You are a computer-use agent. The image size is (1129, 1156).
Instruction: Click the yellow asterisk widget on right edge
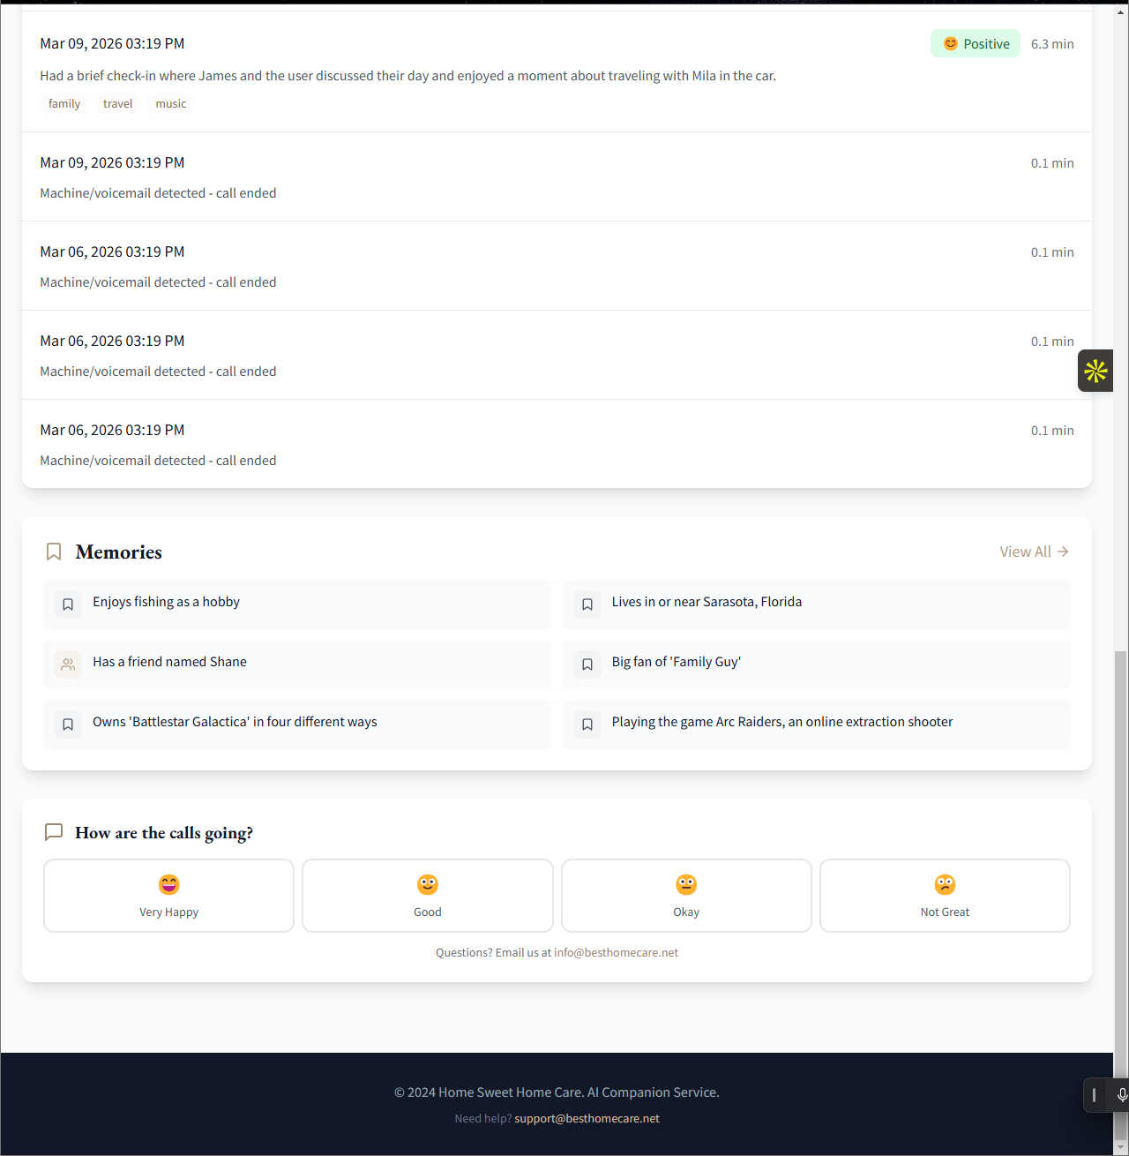(1095, 371)
